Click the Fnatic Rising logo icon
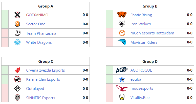The width and height of the screenshot is (196, 104). point(122,15)
